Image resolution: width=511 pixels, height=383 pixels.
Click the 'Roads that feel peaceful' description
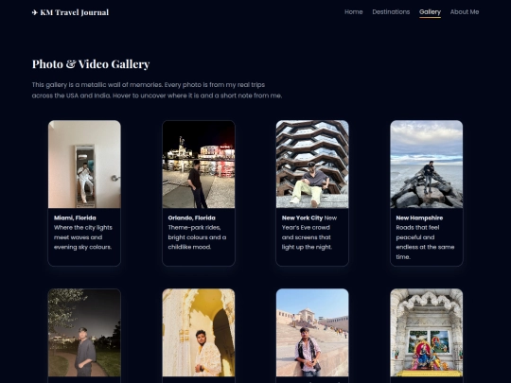click(425, 242)
